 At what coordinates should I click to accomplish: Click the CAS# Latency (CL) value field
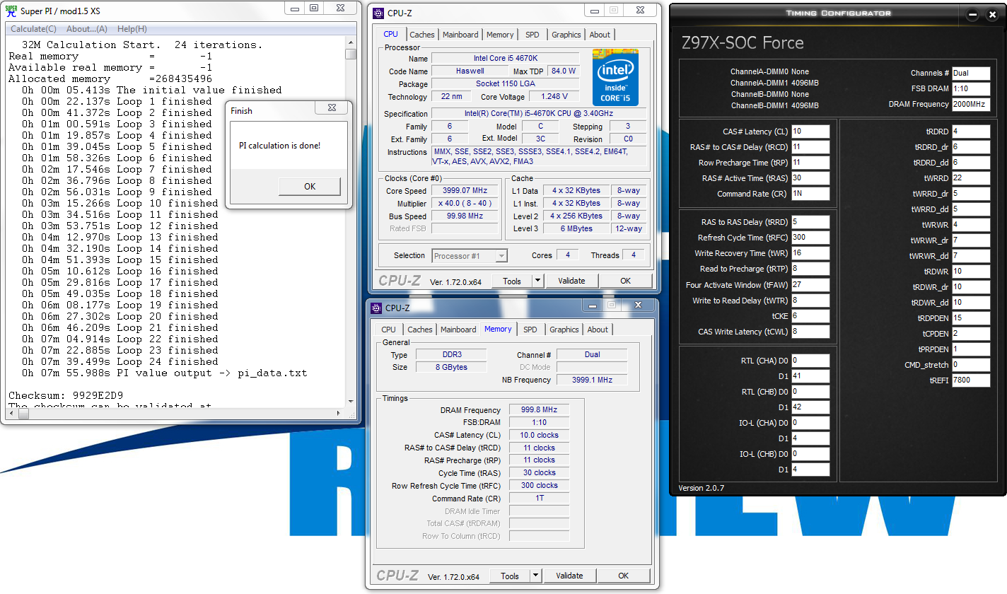pyautogui.click(x=810, y=132)
